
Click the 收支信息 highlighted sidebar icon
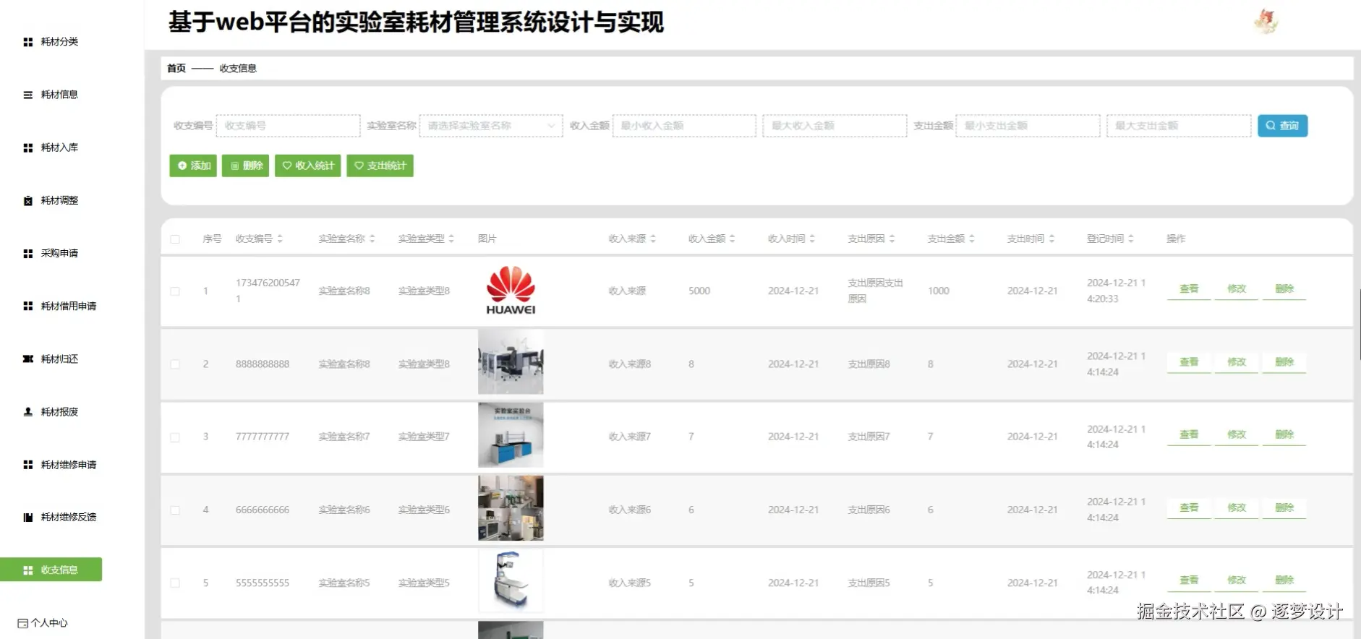coord(28,570)
